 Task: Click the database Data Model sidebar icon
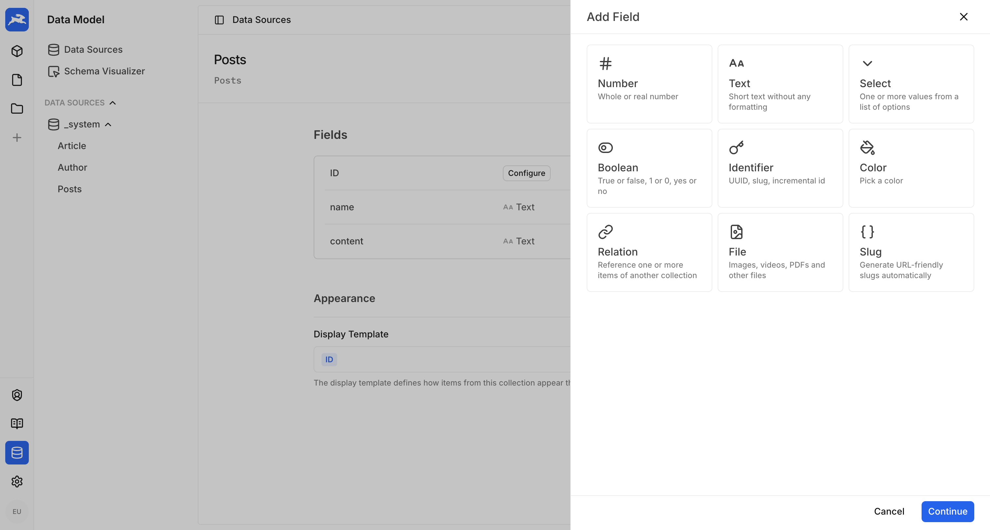(x=17, y=453)
